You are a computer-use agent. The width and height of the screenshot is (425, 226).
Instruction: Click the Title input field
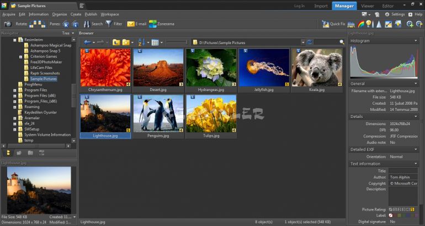click(x=403, y=171)
